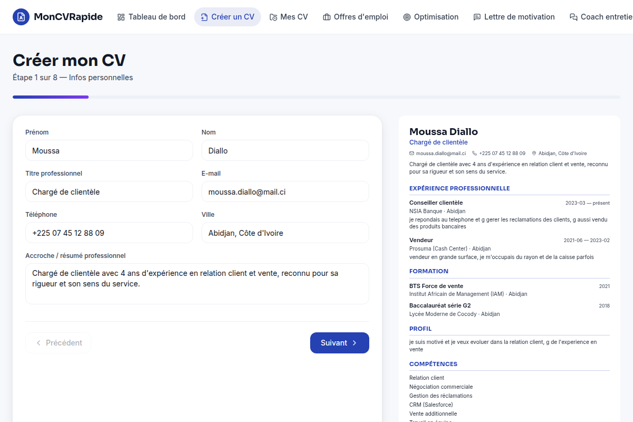Click into the Prénom field
The height and width of the screenshot is (422, 633).
tap(109, 150)
